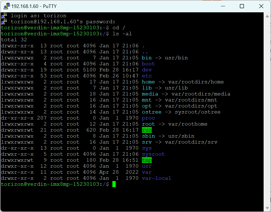Screen dimensions: 271x212
Task: Click the "login as: torizon" text
Action: tap(39, 16)
